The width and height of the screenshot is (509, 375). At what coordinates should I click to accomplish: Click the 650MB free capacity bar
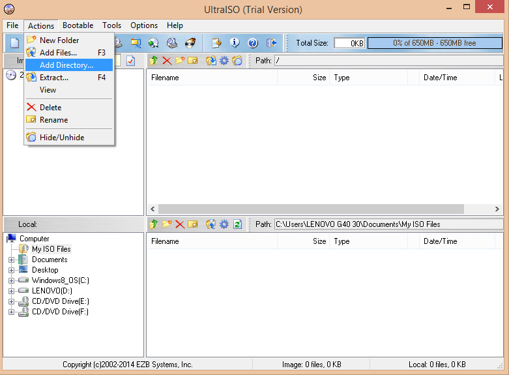click(435, 43)
